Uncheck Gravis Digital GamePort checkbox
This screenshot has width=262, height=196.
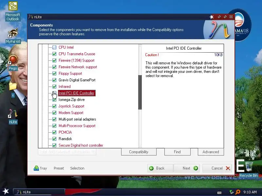point(54,80)
